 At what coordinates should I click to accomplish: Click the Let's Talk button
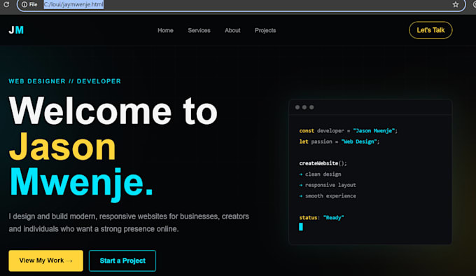tap(430, 30)
